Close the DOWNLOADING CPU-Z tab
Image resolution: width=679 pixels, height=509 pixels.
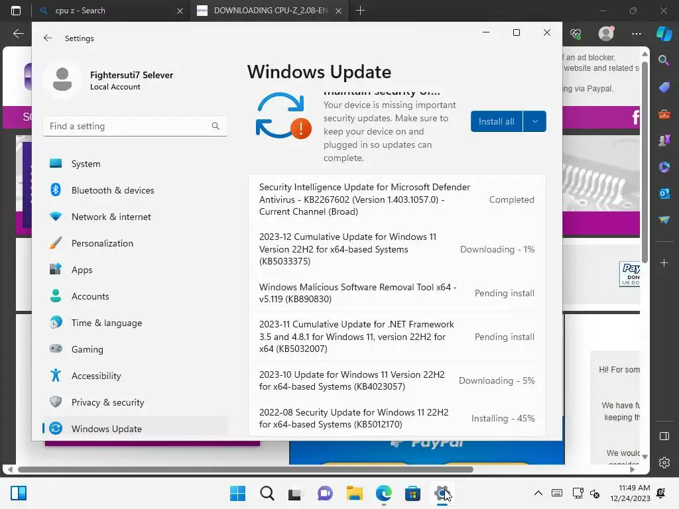[x=339, y=11]
